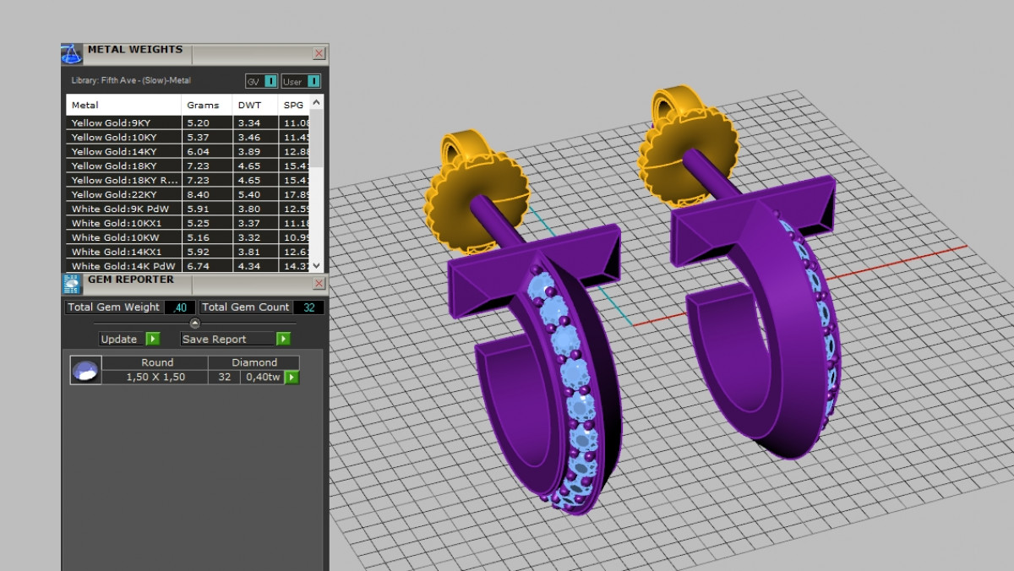Click the green arrow next to Update
The height and width of the screenshot is (571, 1014).
152,339
